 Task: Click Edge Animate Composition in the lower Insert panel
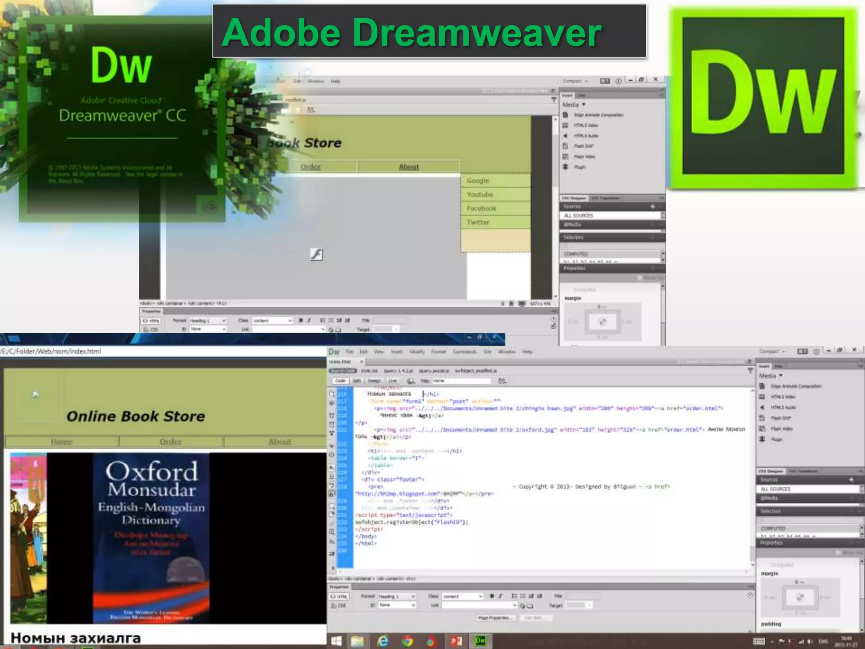tap(796, 386)
